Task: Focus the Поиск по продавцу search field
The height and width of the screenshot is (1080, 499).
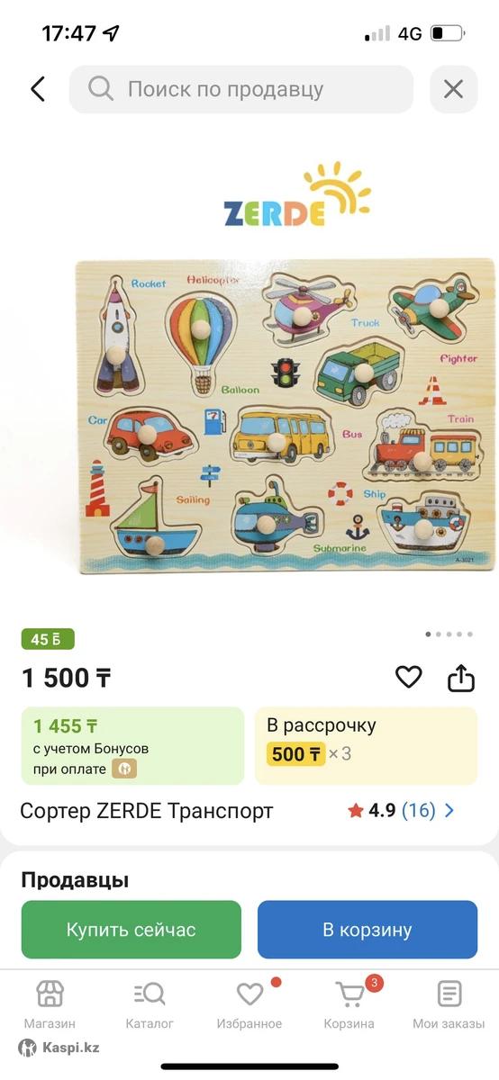Action: (x=241, y=89)
